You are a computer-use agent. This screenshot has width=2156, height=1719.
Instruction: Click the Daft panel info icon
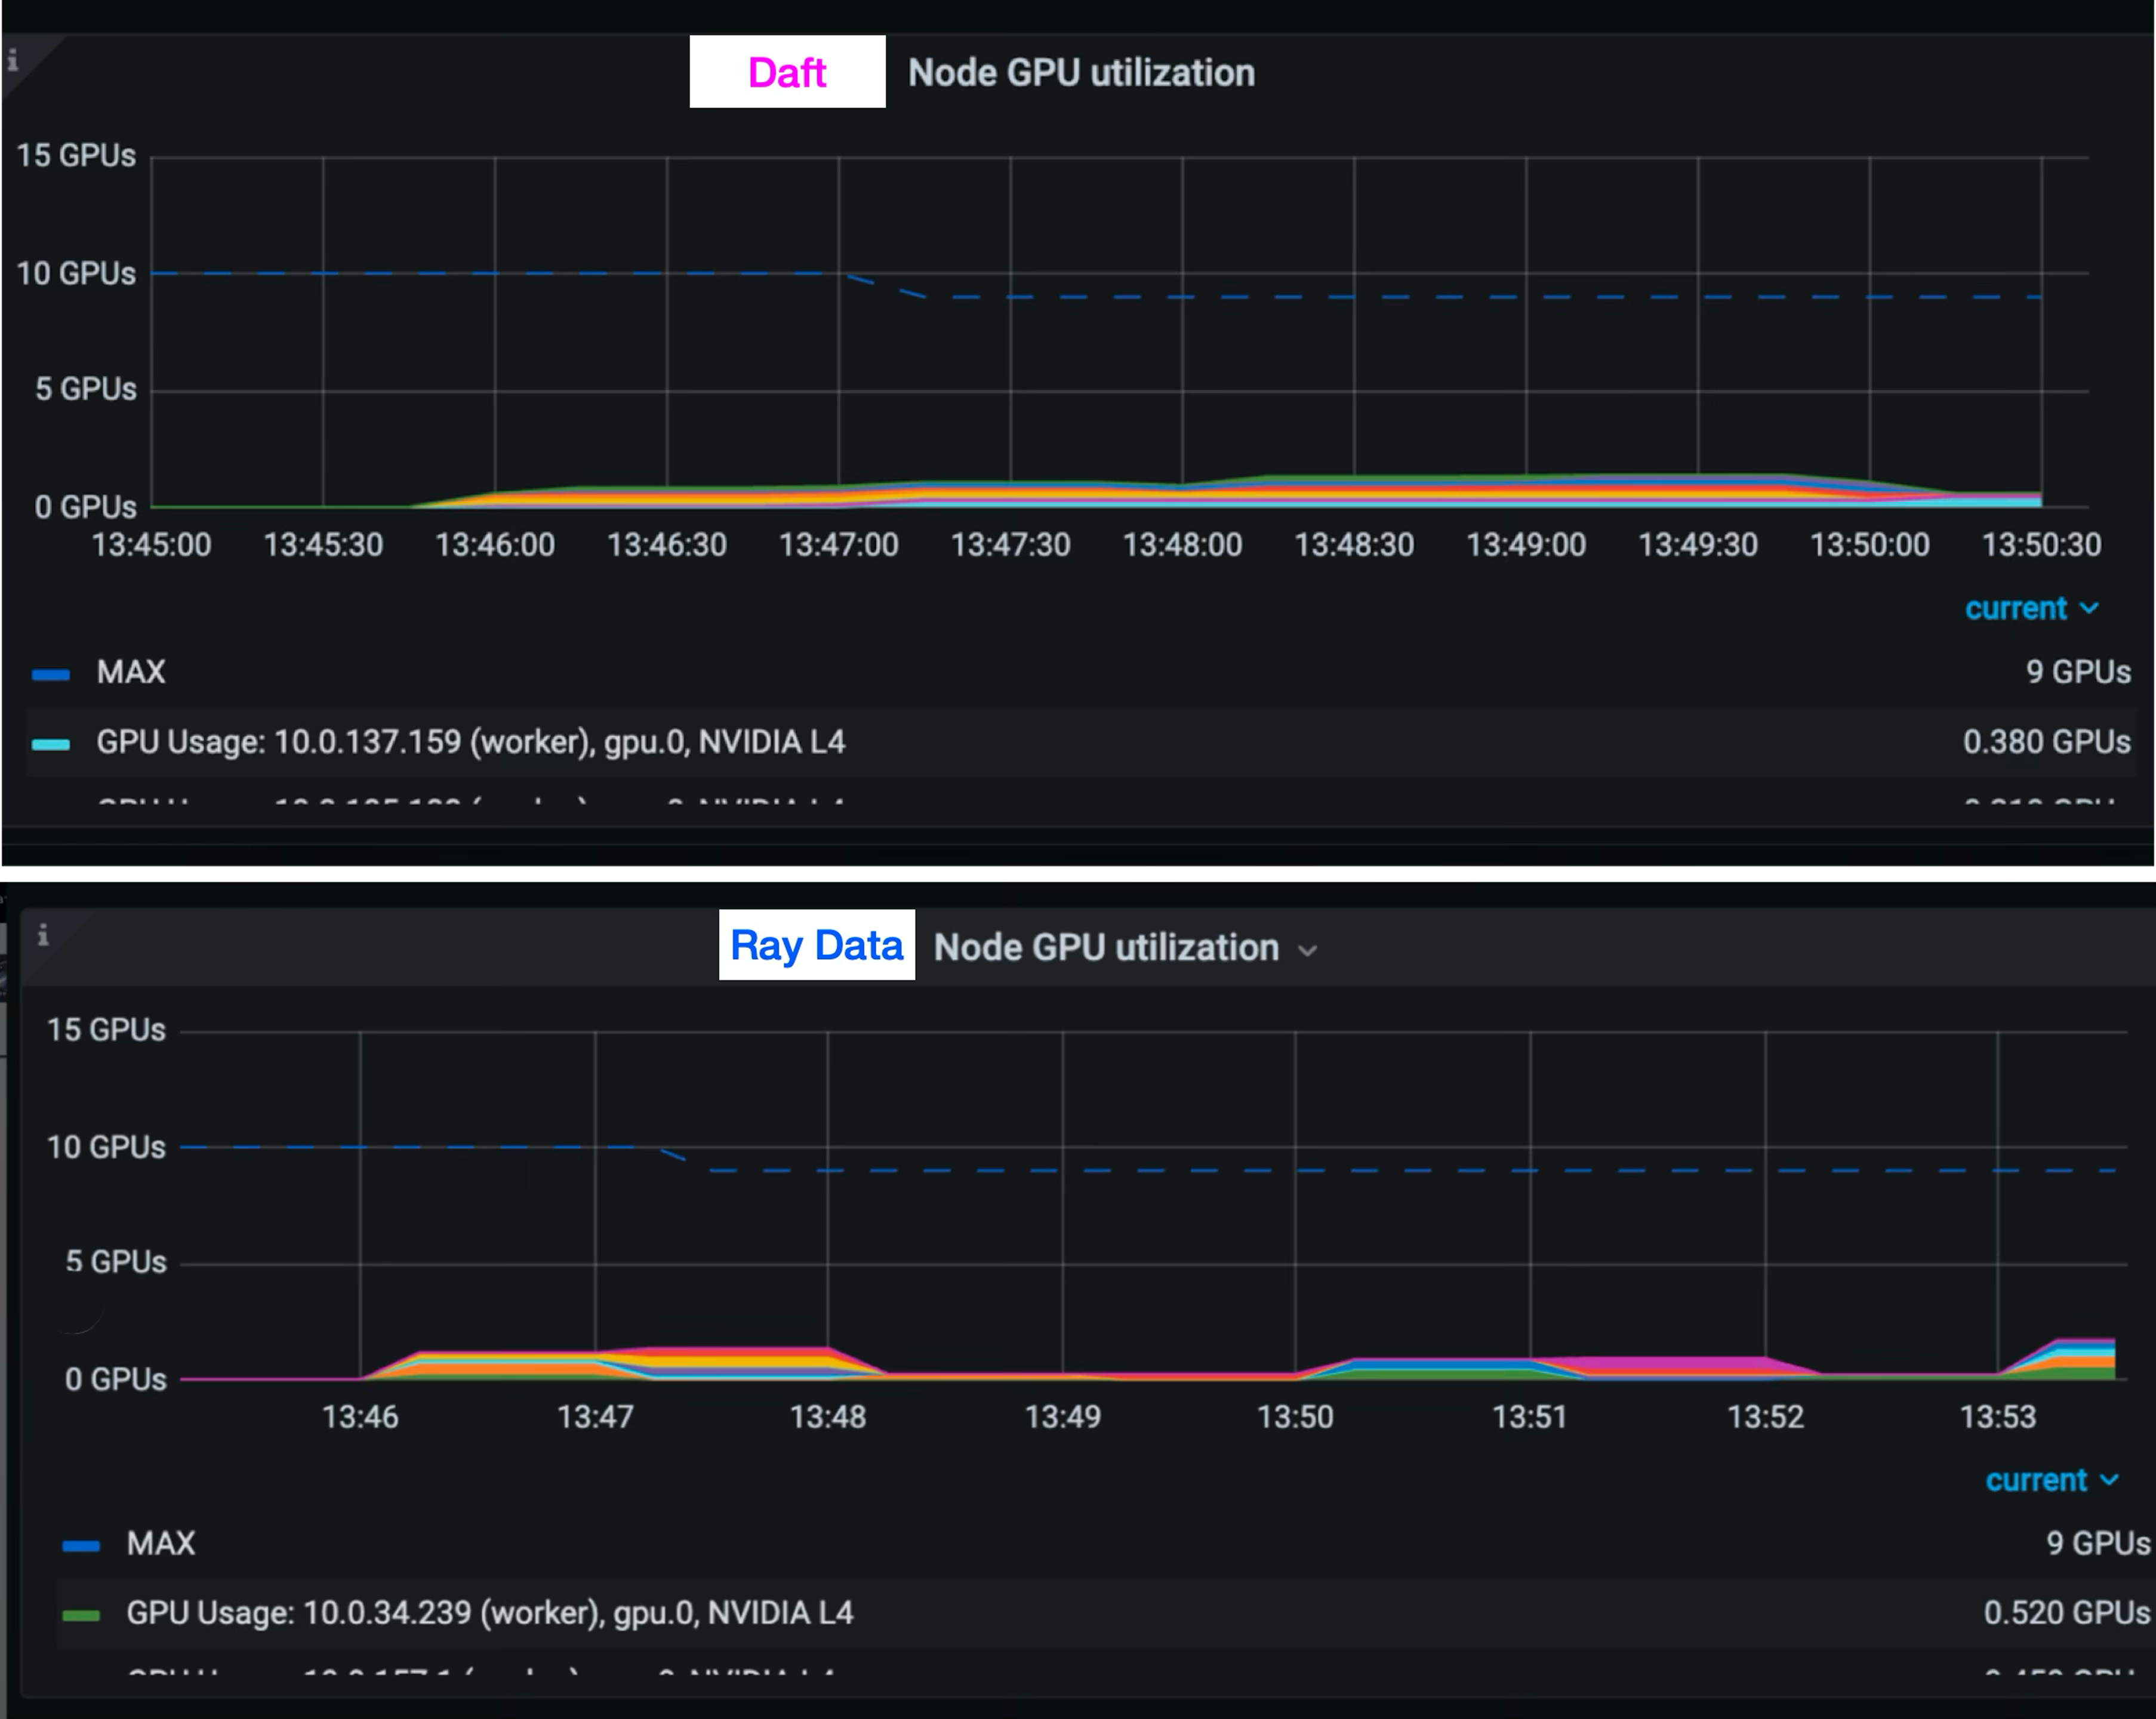coord(13,60)
